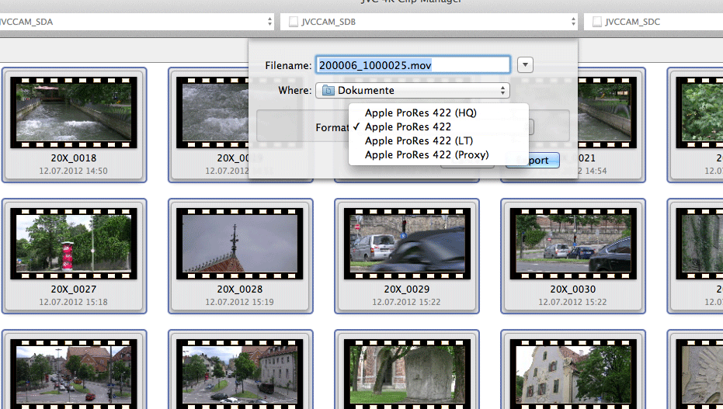Click the Dokumente folder icon
This screenshot has width=723, height=409.
click(x=328, y=91)
